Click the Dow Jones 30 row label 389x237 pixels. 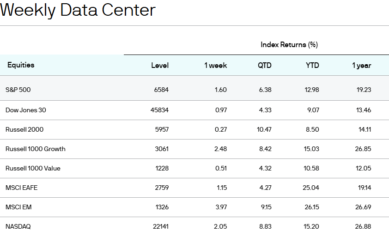click(x=26, y=110)
